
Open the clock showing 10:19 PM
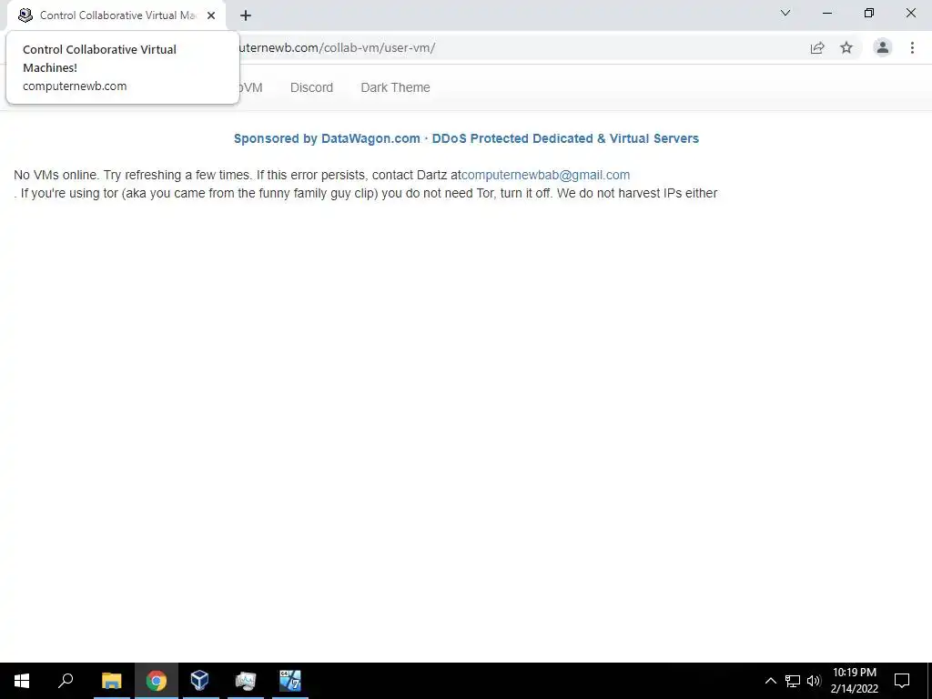click(x=854, y=681)
